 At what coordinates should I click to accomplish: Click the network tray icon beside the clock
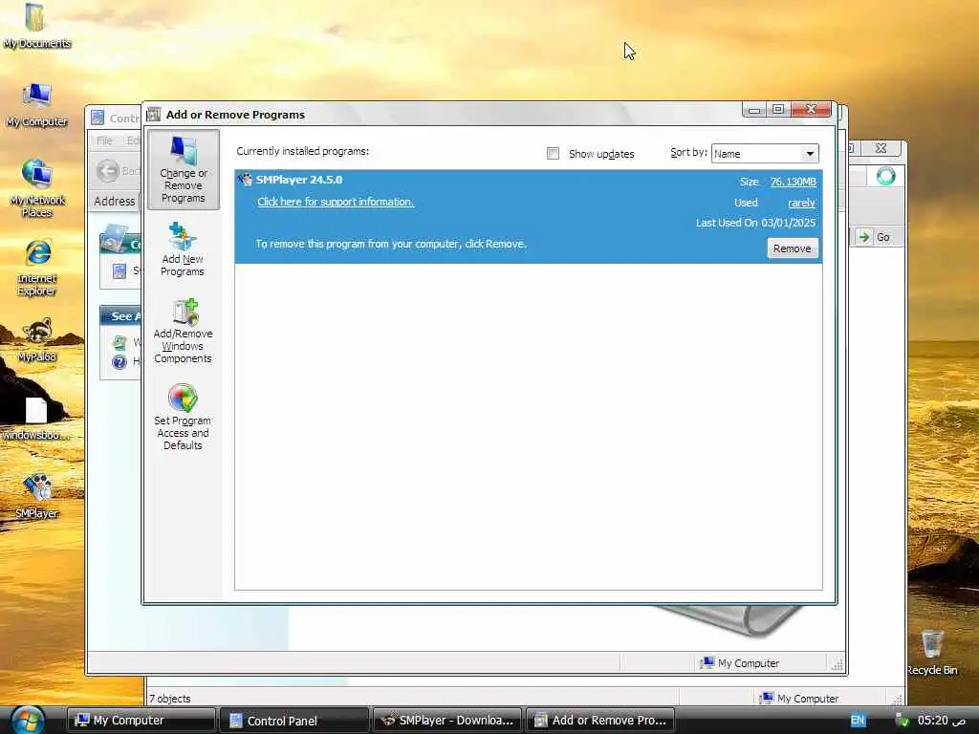coord(902,721)
